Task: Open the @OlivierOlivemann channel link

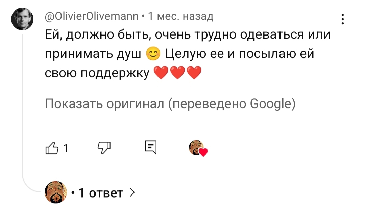Action: coord(92,16)
